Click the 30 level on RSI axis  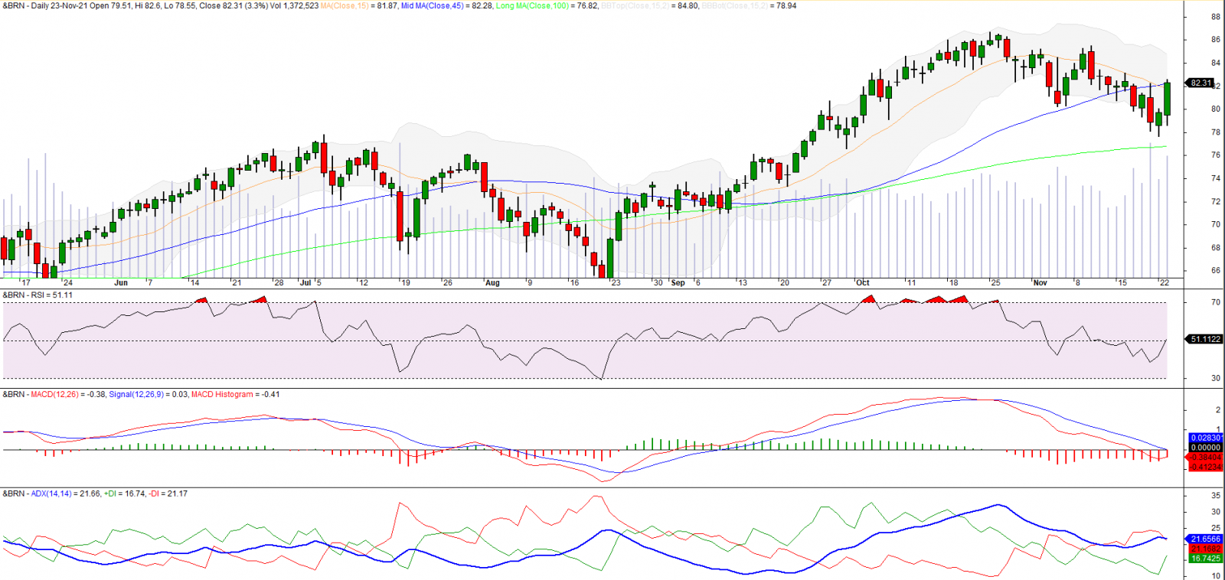coord(1216,378)
